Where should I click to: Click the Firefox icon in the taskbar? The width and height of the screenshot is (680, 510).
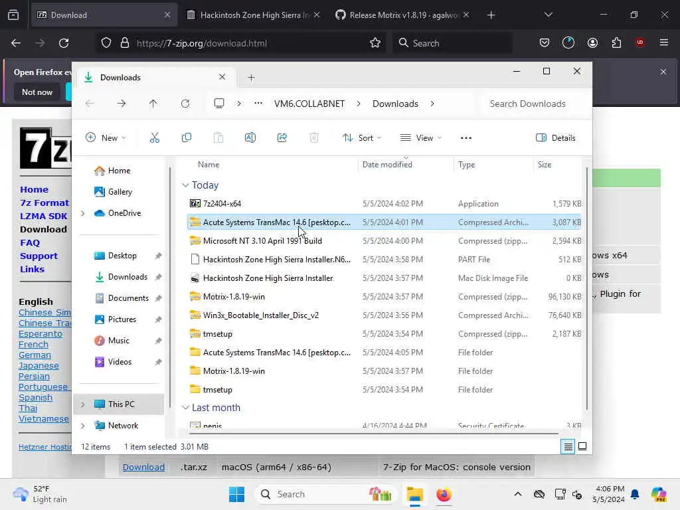(x=444, y=494)
